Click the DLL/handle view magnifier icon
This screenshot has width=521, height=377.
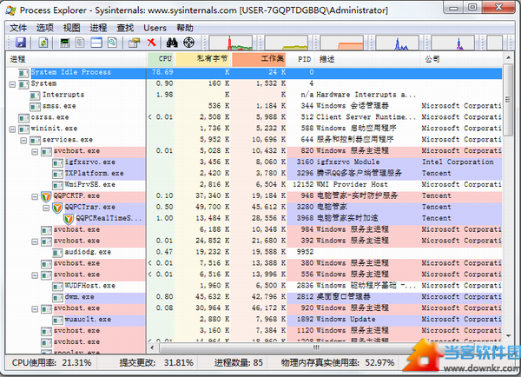click(x=112, y=43)
